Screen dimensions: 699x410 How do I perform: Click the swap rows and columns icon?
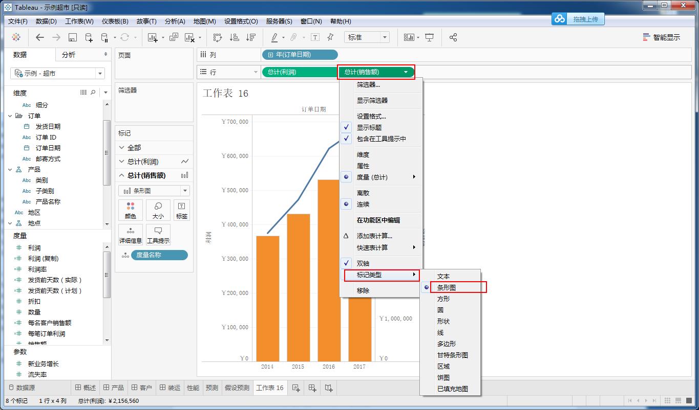(218, 37)
